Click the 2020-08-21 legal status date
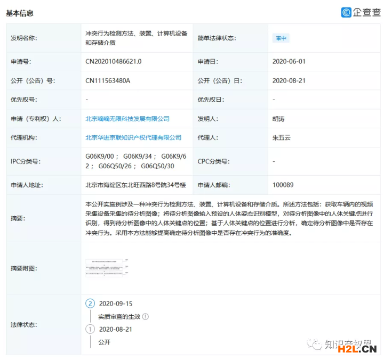Image resolution: width=384 pixels, height=361 pixels. (x=116, y=329)
